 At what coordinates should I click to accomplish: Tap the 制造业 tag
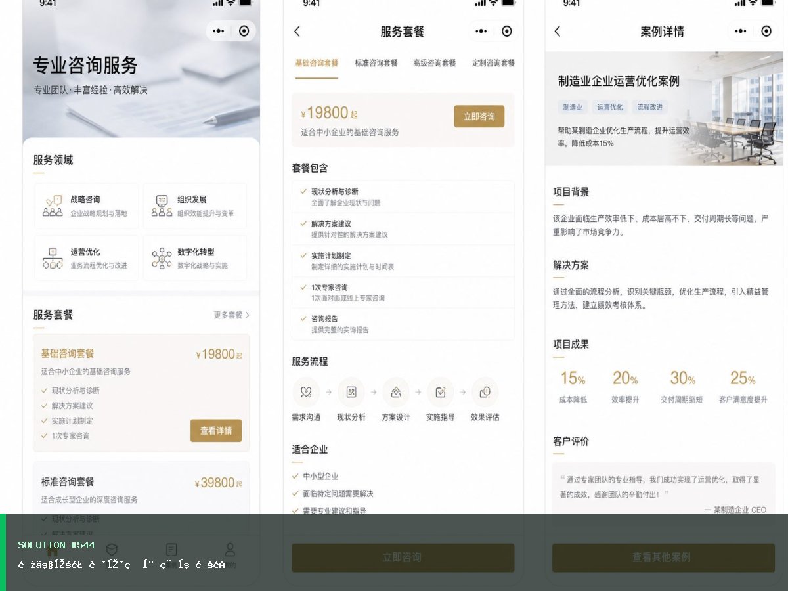tap(572, 107)
